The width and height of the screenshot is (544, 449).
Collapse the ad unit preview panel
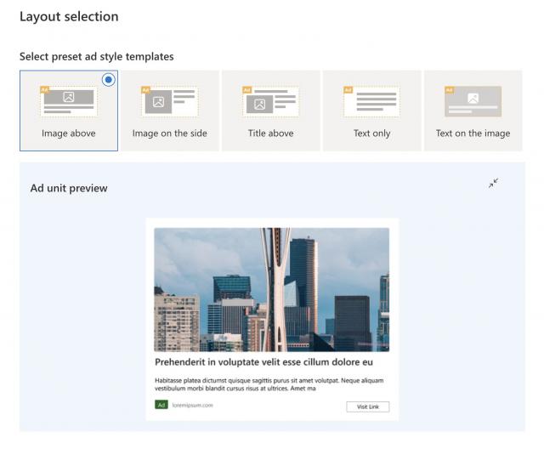[494, 183]
